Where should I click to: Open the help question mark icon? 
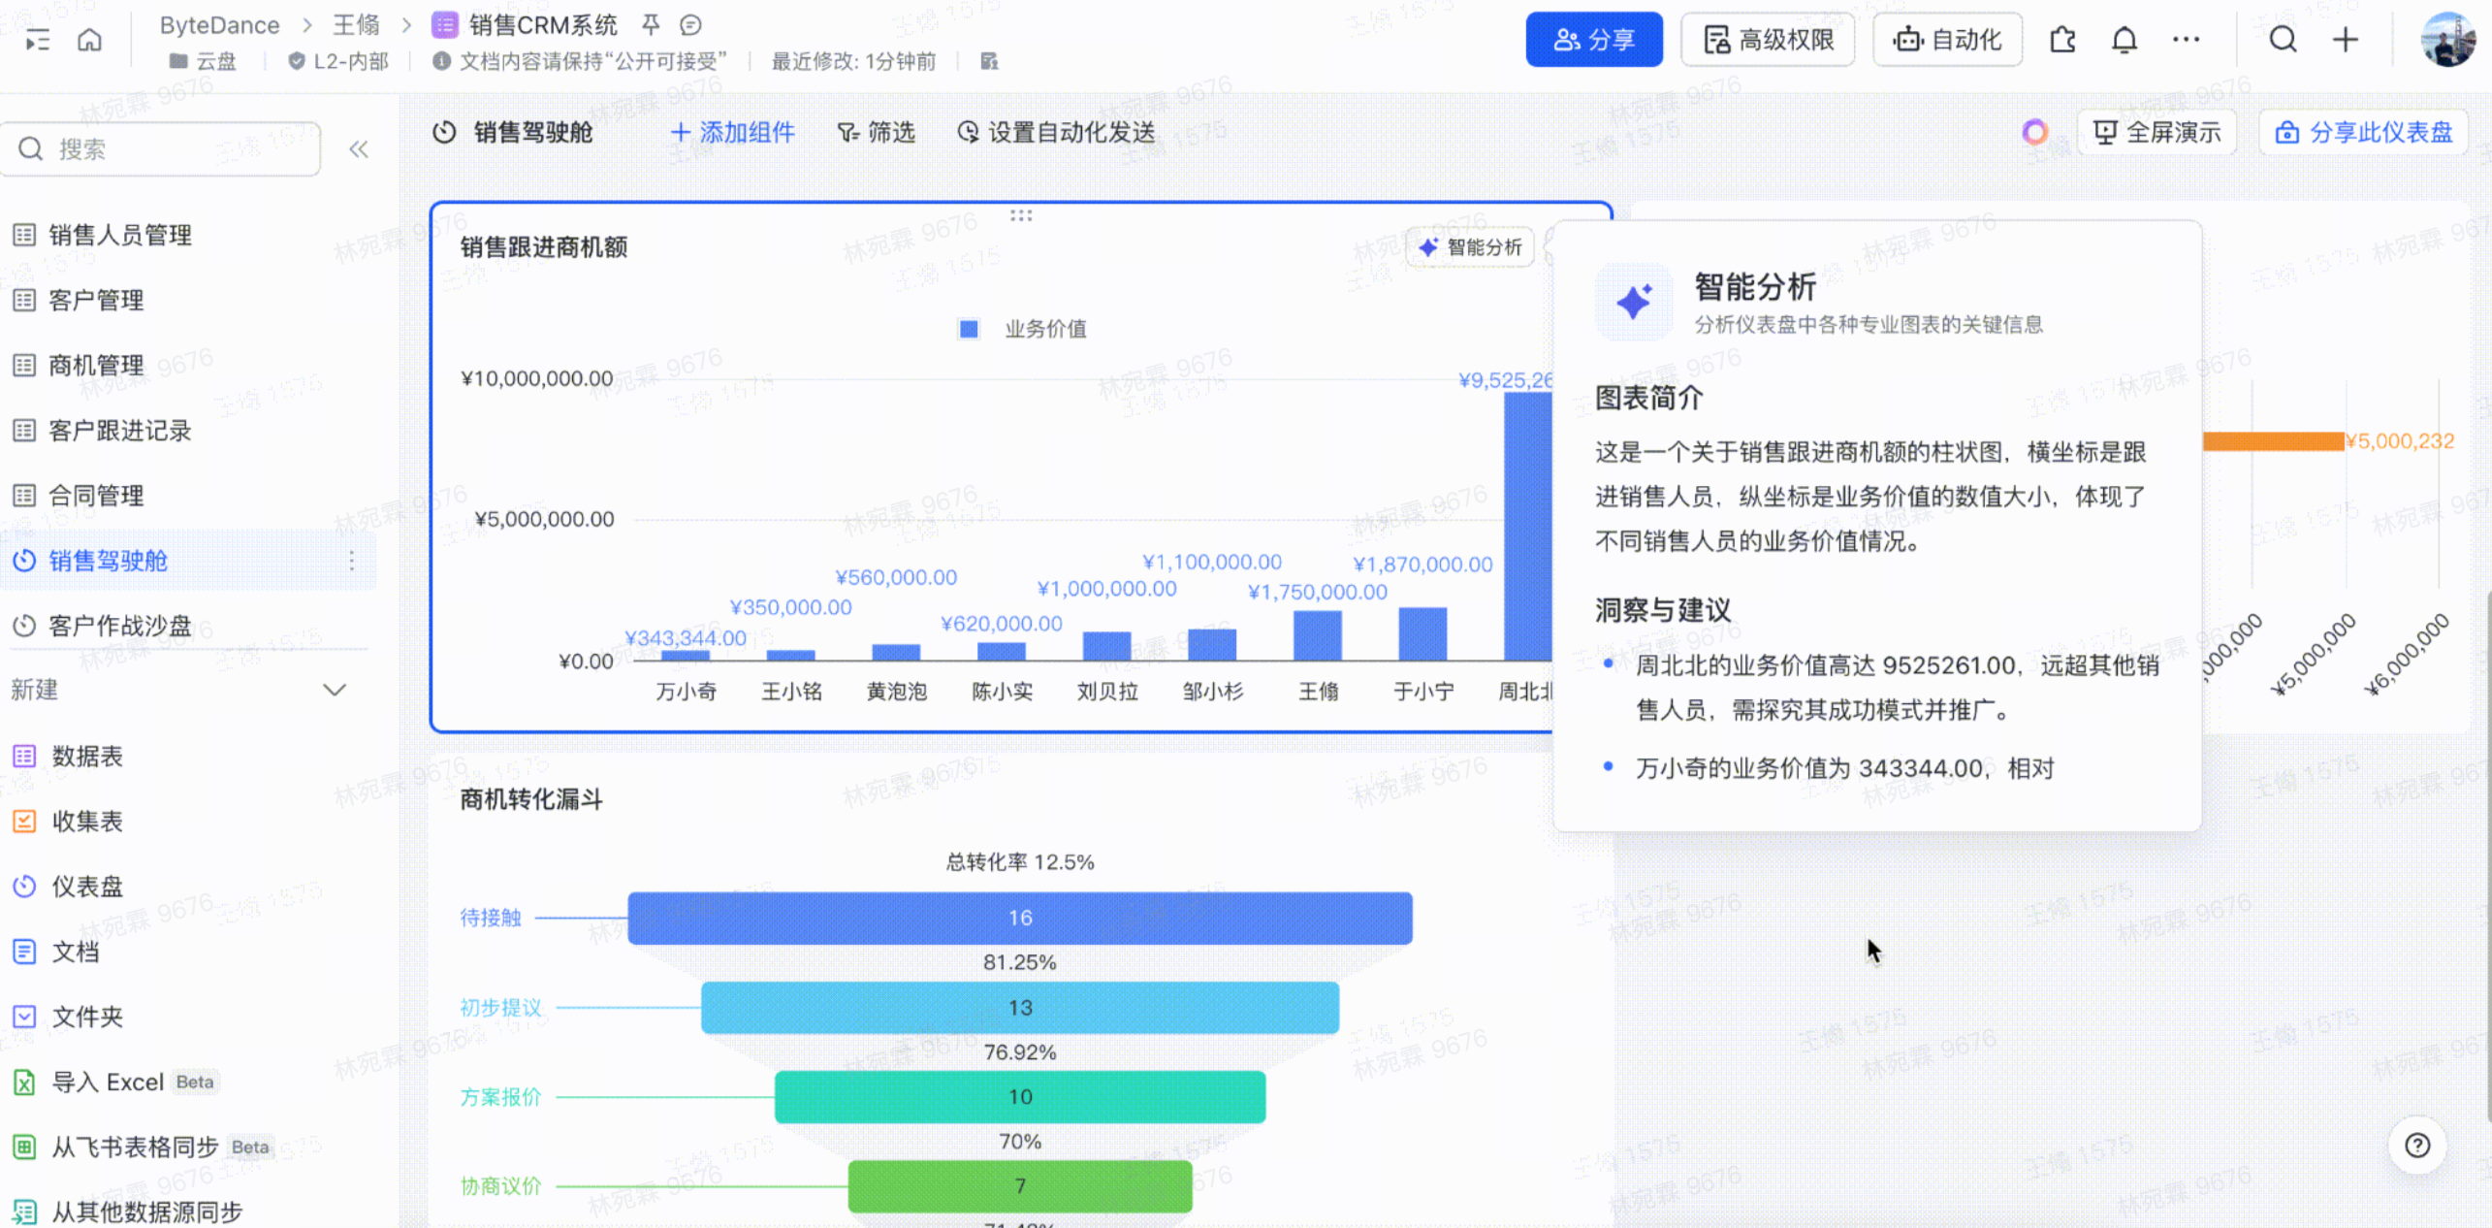[x=2416, y=1146]
